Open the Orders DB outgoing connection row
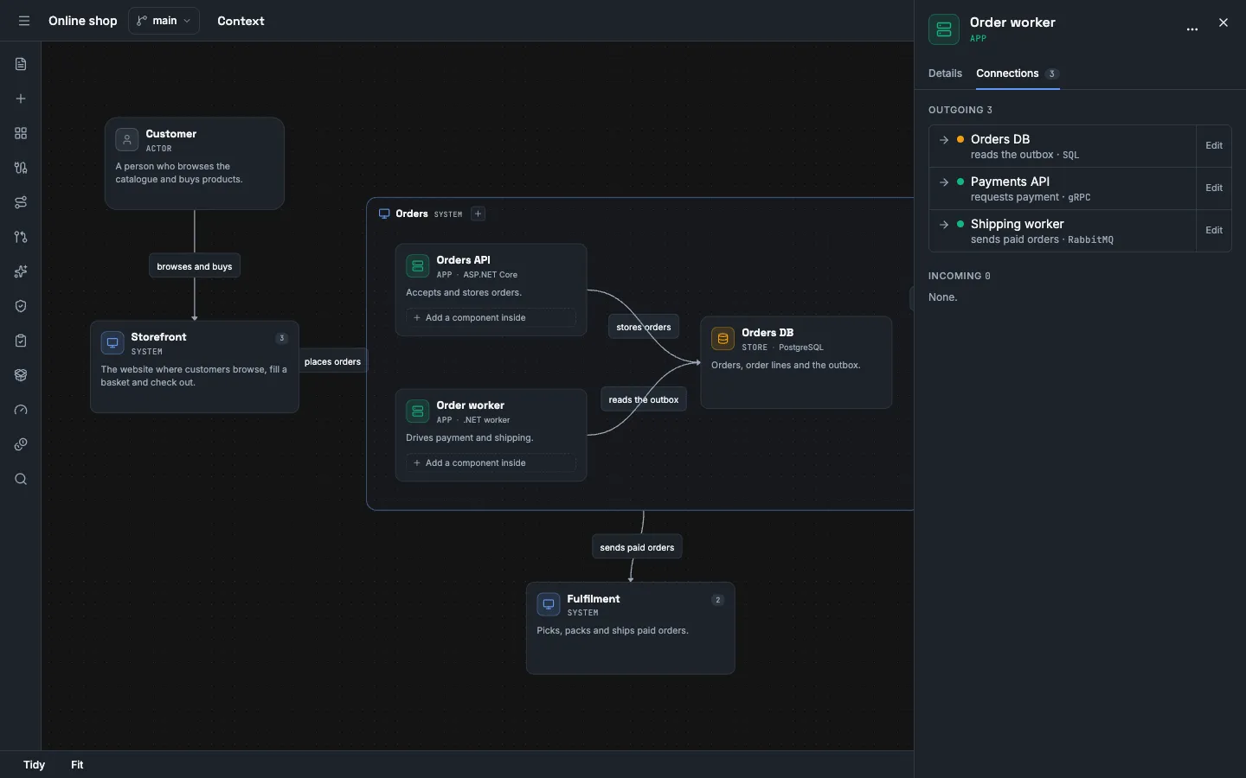The height and width of the screenshot is (778, 1246). (1063, 146)
